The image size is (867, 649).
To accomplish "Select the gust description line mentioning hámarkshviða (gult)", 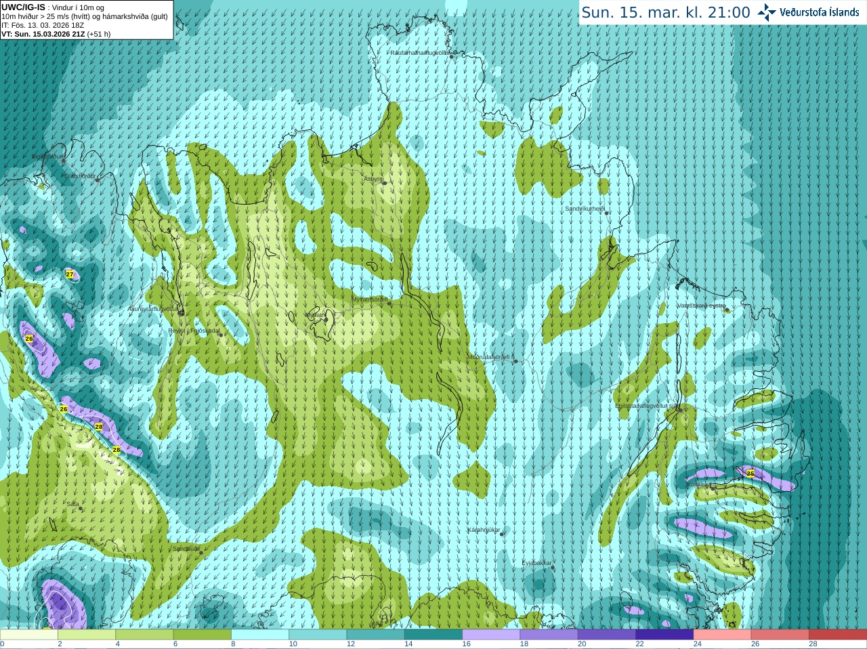I will point(85,16).
